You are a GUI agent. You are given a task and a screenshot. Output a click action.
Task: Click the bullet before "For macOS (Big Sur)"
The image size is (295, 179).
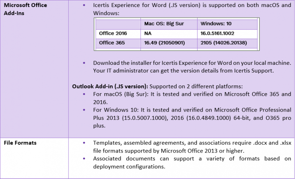pos(86,94)
